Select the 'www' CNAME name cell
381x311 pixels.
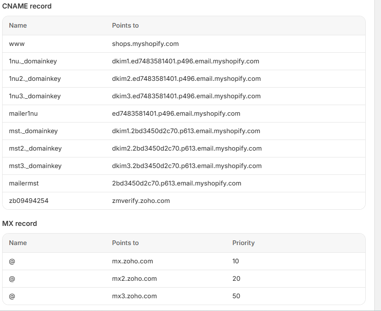(17, 44)
